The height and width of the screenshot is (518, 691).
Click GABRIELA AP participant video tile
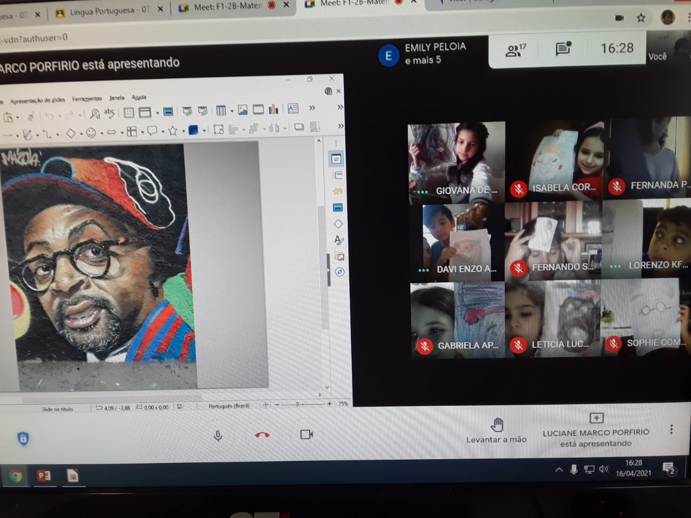(457, 319)
